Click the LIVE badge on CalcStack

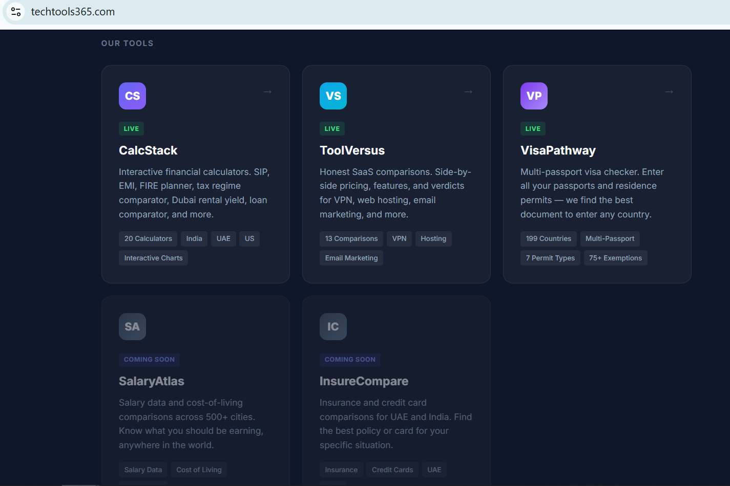click(131, 128)
